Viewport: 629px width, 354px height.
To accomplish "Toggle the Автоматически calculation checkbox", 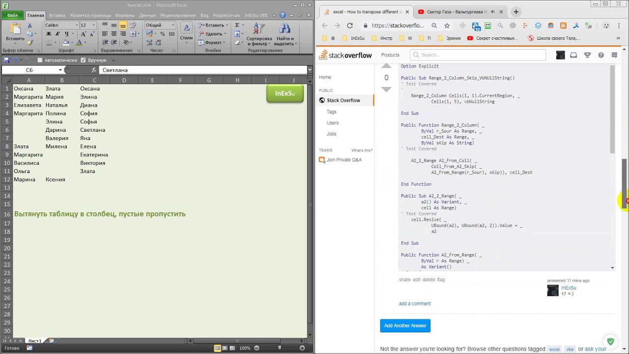I will pyautogui.click(x=40, y=60).
